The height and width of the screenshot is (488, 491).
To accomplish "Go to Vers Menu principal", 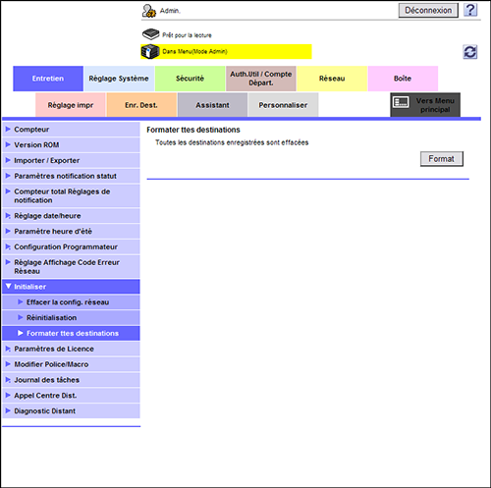I will 425,105.
